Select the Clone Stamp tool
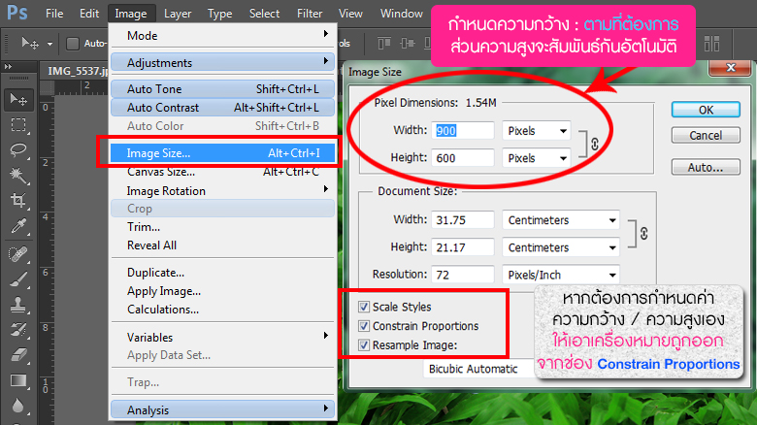The height and width of the screenshot is (425, 757). point(17,304)
